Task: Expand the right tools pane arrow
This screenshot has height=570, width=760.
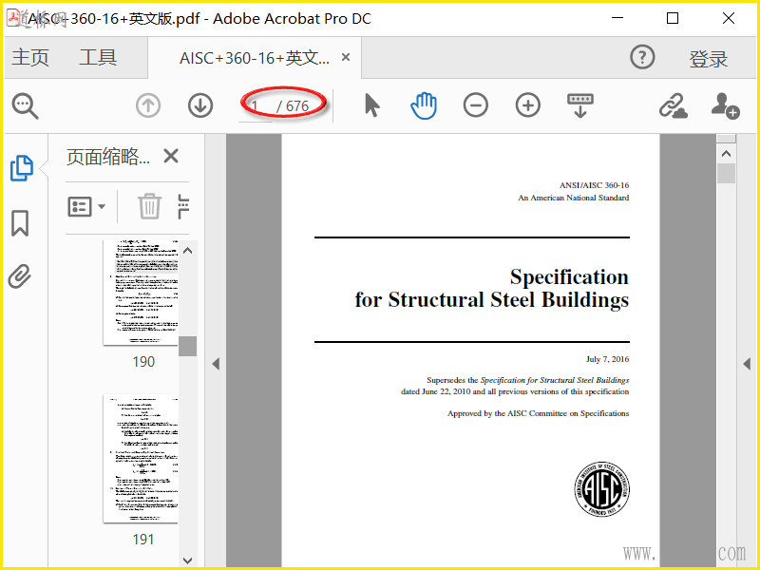Action: tap(747, 364)
